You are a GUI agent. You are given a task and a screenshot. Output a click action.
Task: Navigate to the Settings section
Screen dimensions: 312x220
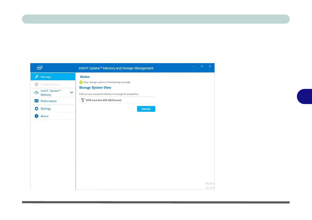(x=53, y=108)
